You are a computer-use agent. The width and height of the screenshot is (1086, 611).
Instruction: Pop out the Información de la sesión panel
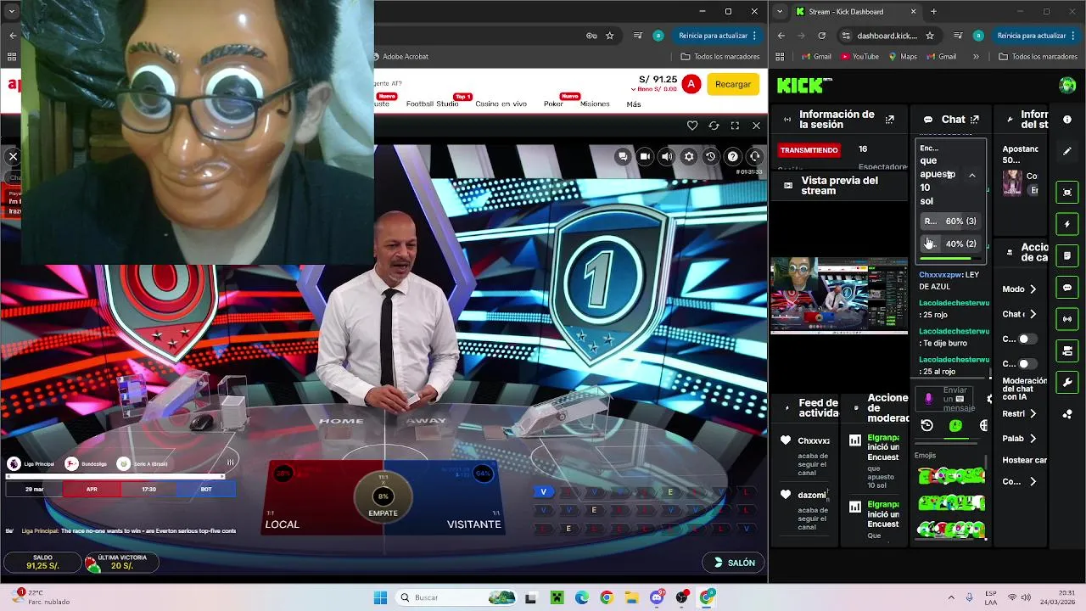pos(889,120)
